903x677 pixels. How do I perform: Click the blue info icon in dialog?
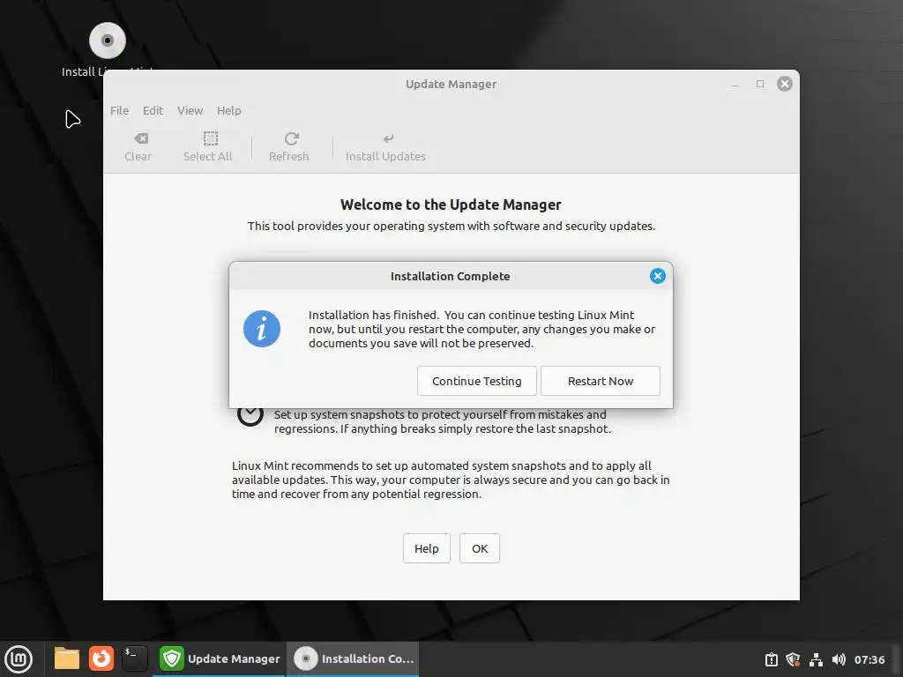pyautogui.click(x=261, y=329)
